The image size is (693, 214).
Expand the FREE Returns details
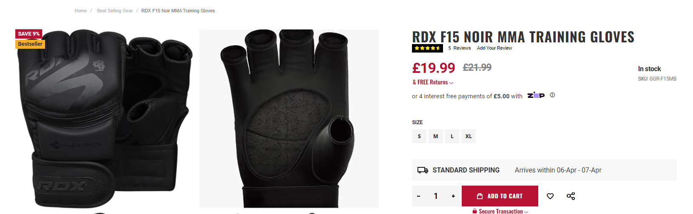433,82
